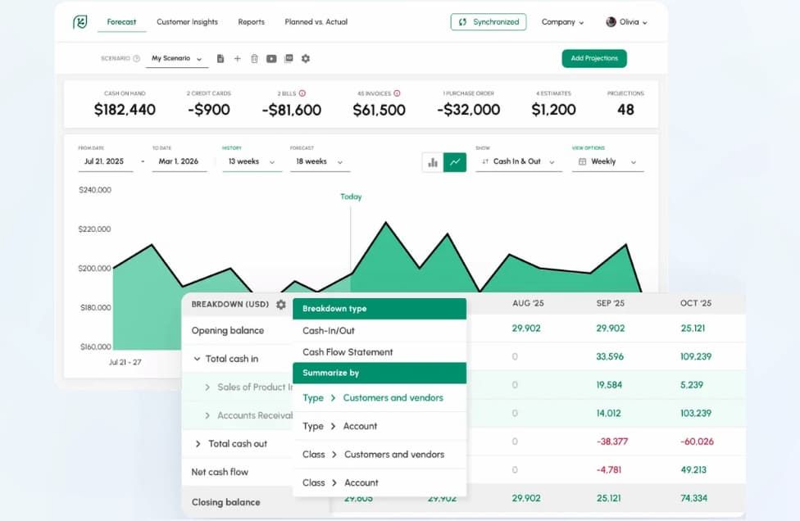This screenshot has width=800, height=521.
Task: Open the Customer Insights tab
Action: pos(187,22)
